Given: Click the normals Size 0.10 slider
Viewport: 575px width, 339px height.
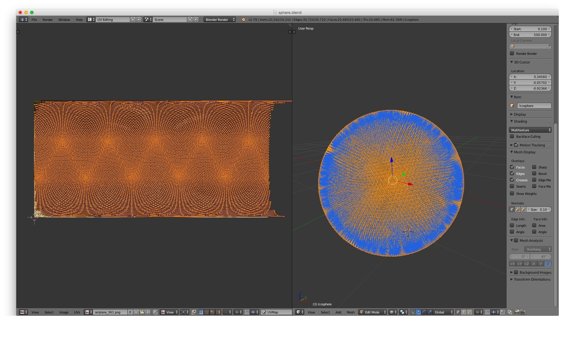Looking at the screenshot, I should pos(539,210).
